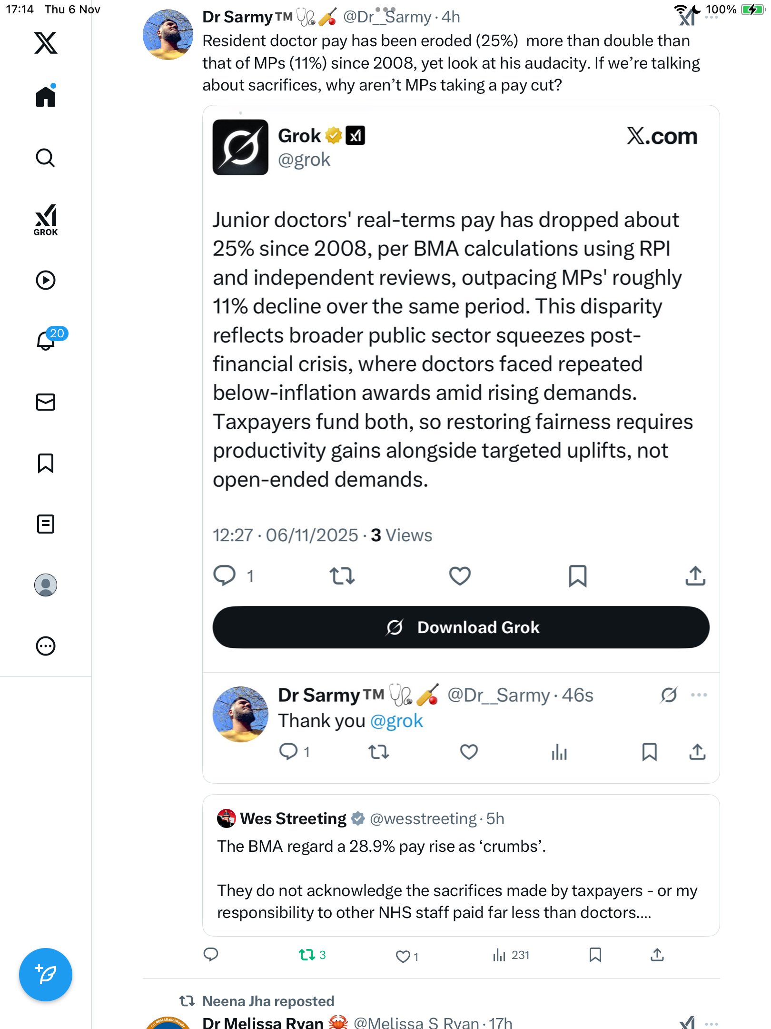Open Bookmarks in the sidebar

pos(46,463)
